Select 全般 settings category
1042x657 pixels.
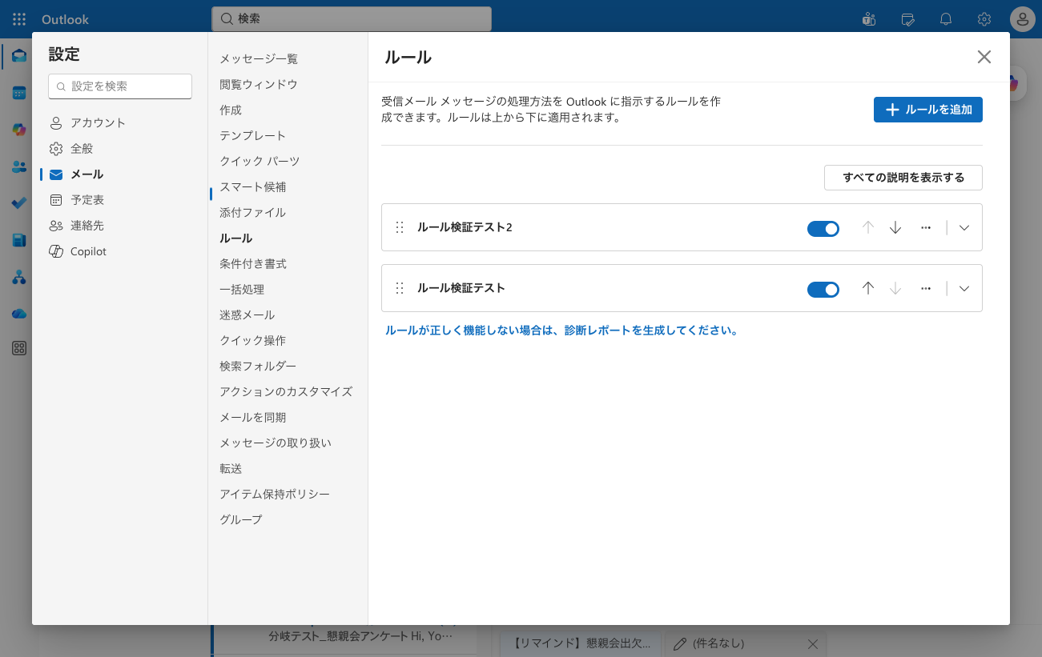[x=120, y=149]
